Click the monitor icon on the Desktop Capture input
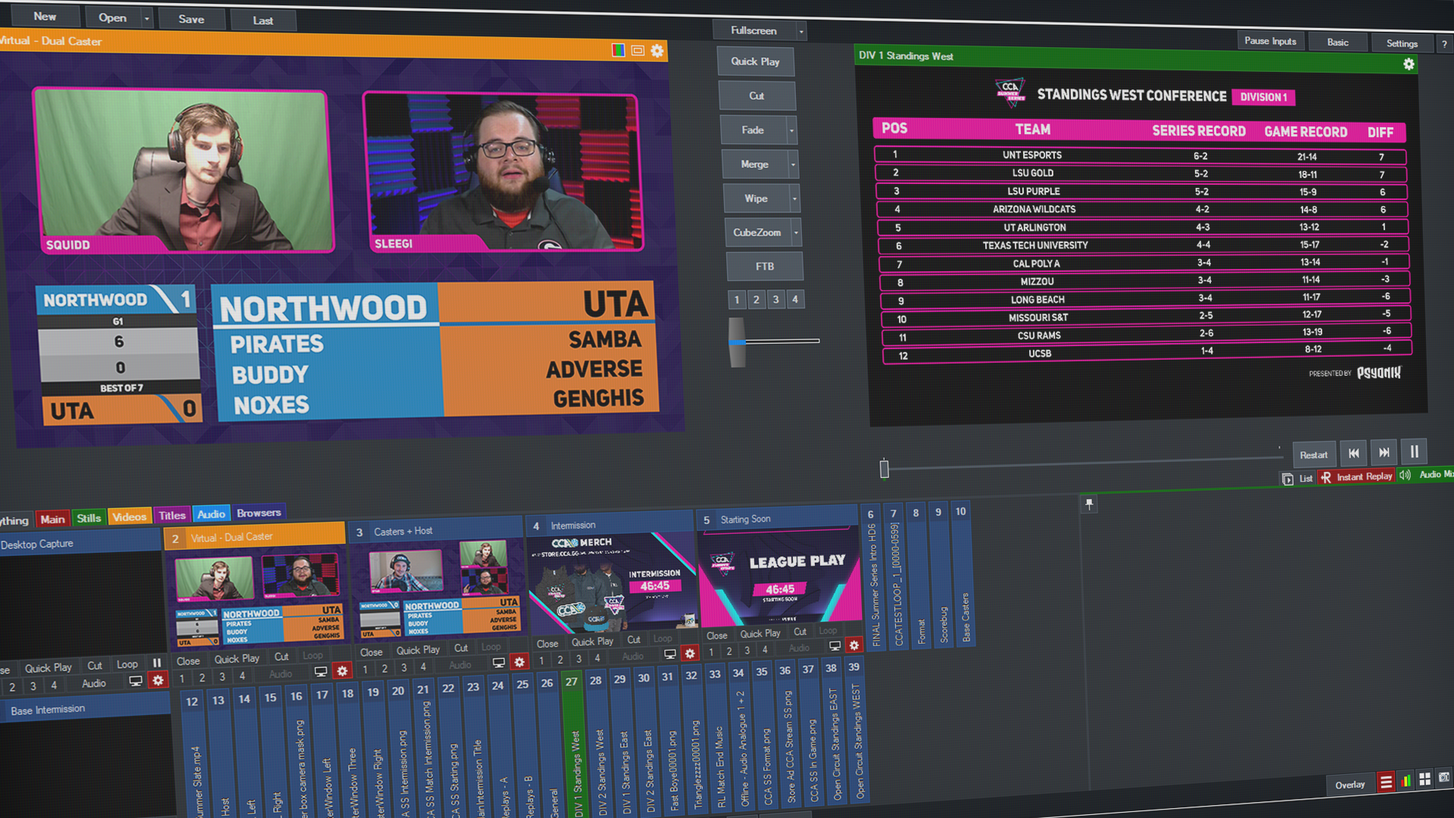Screen dimensions: 1454x818 coord(136,681)
